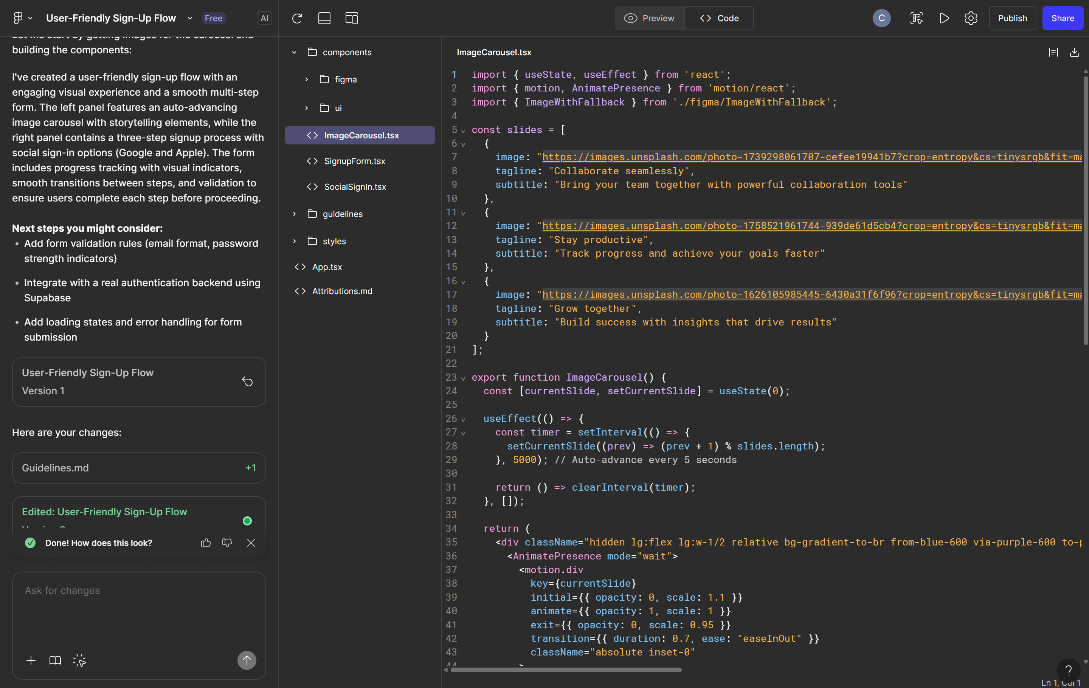Click the horizontal scrollbar of code editor

coord(566,669)
